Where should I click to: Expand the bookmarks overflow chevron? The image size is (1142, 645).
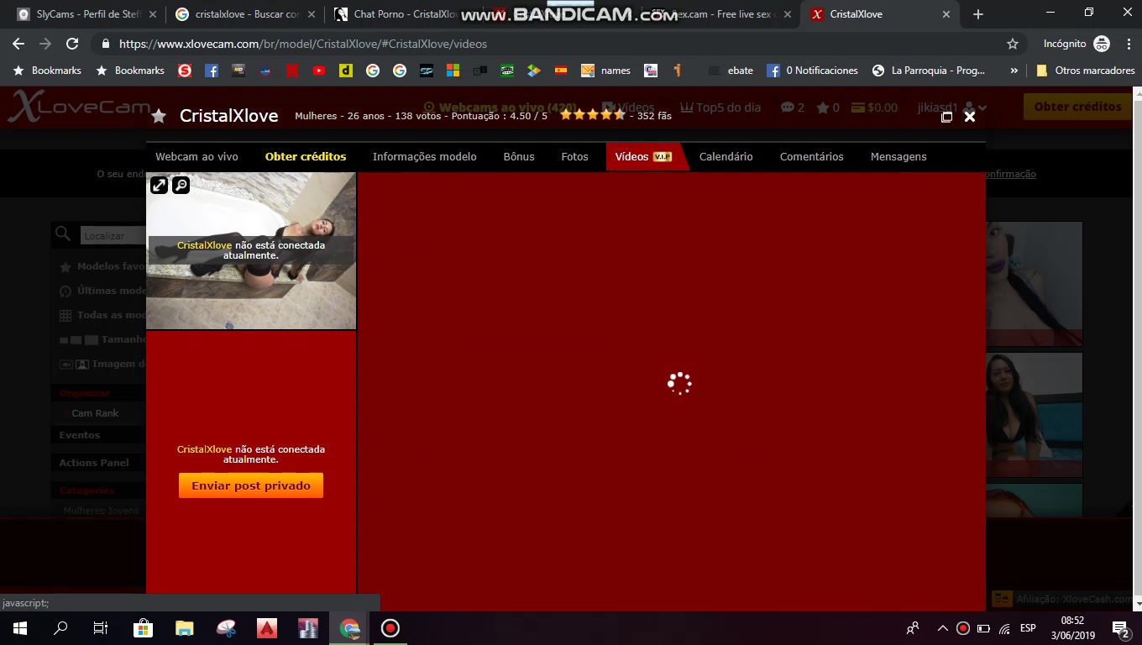coord(1014,71)
